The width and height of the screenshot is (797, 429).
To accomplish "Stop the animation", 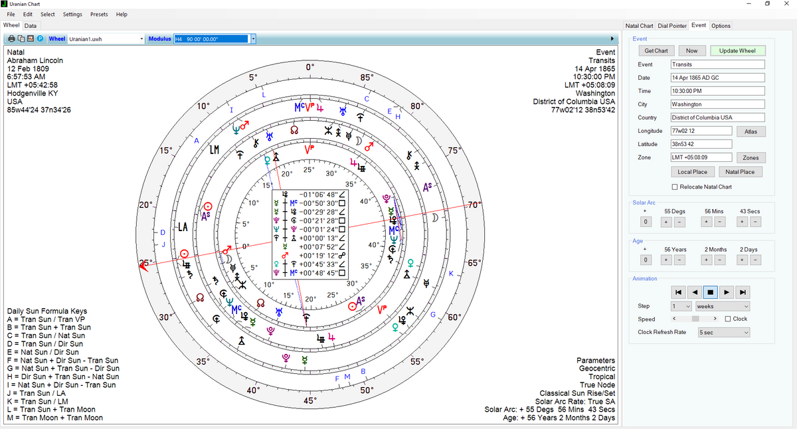I will click(x=710, y=292).
